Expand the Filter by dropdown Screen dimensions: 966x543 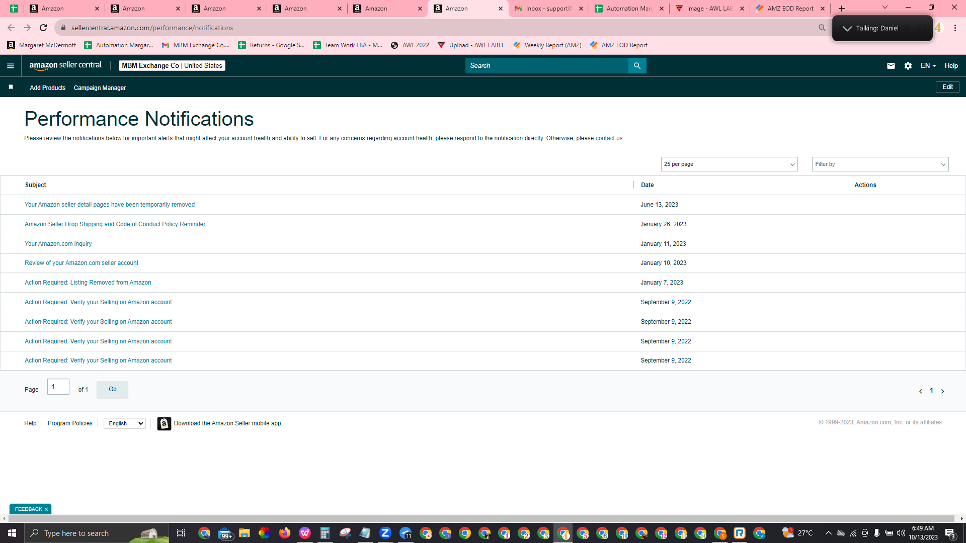[880, 164]
